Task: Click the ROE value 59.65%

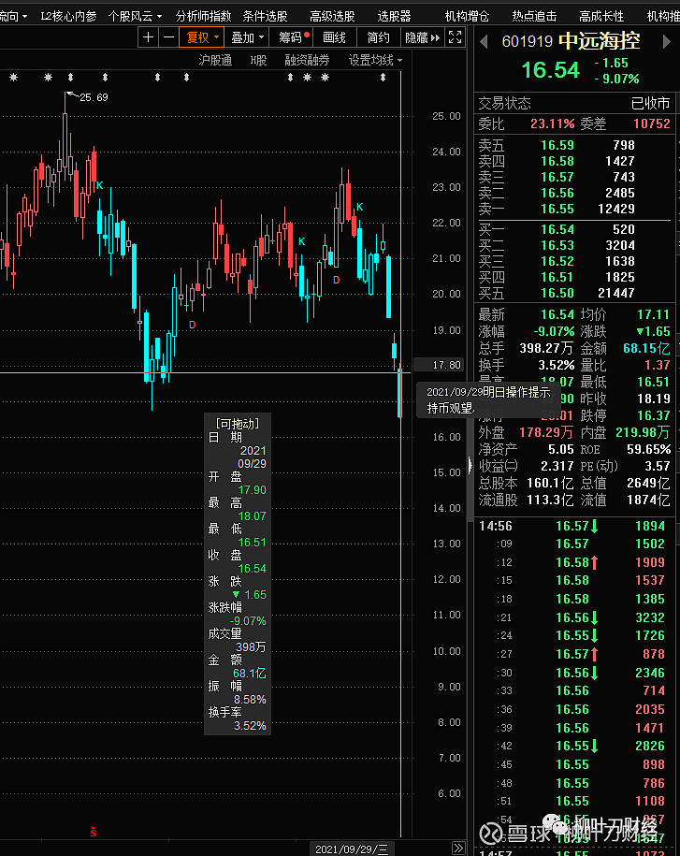Action: (x=648, y=449)
